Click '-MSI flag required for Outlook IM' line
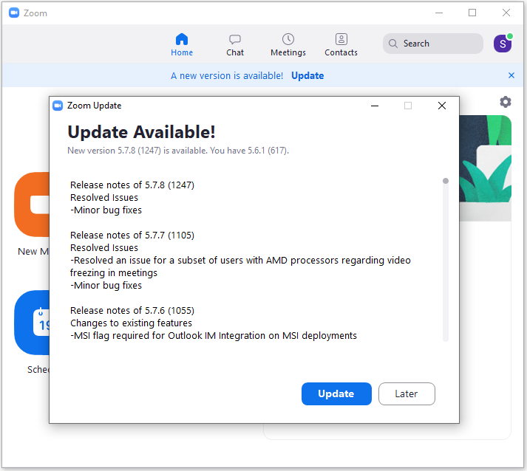 click(214, 336)
